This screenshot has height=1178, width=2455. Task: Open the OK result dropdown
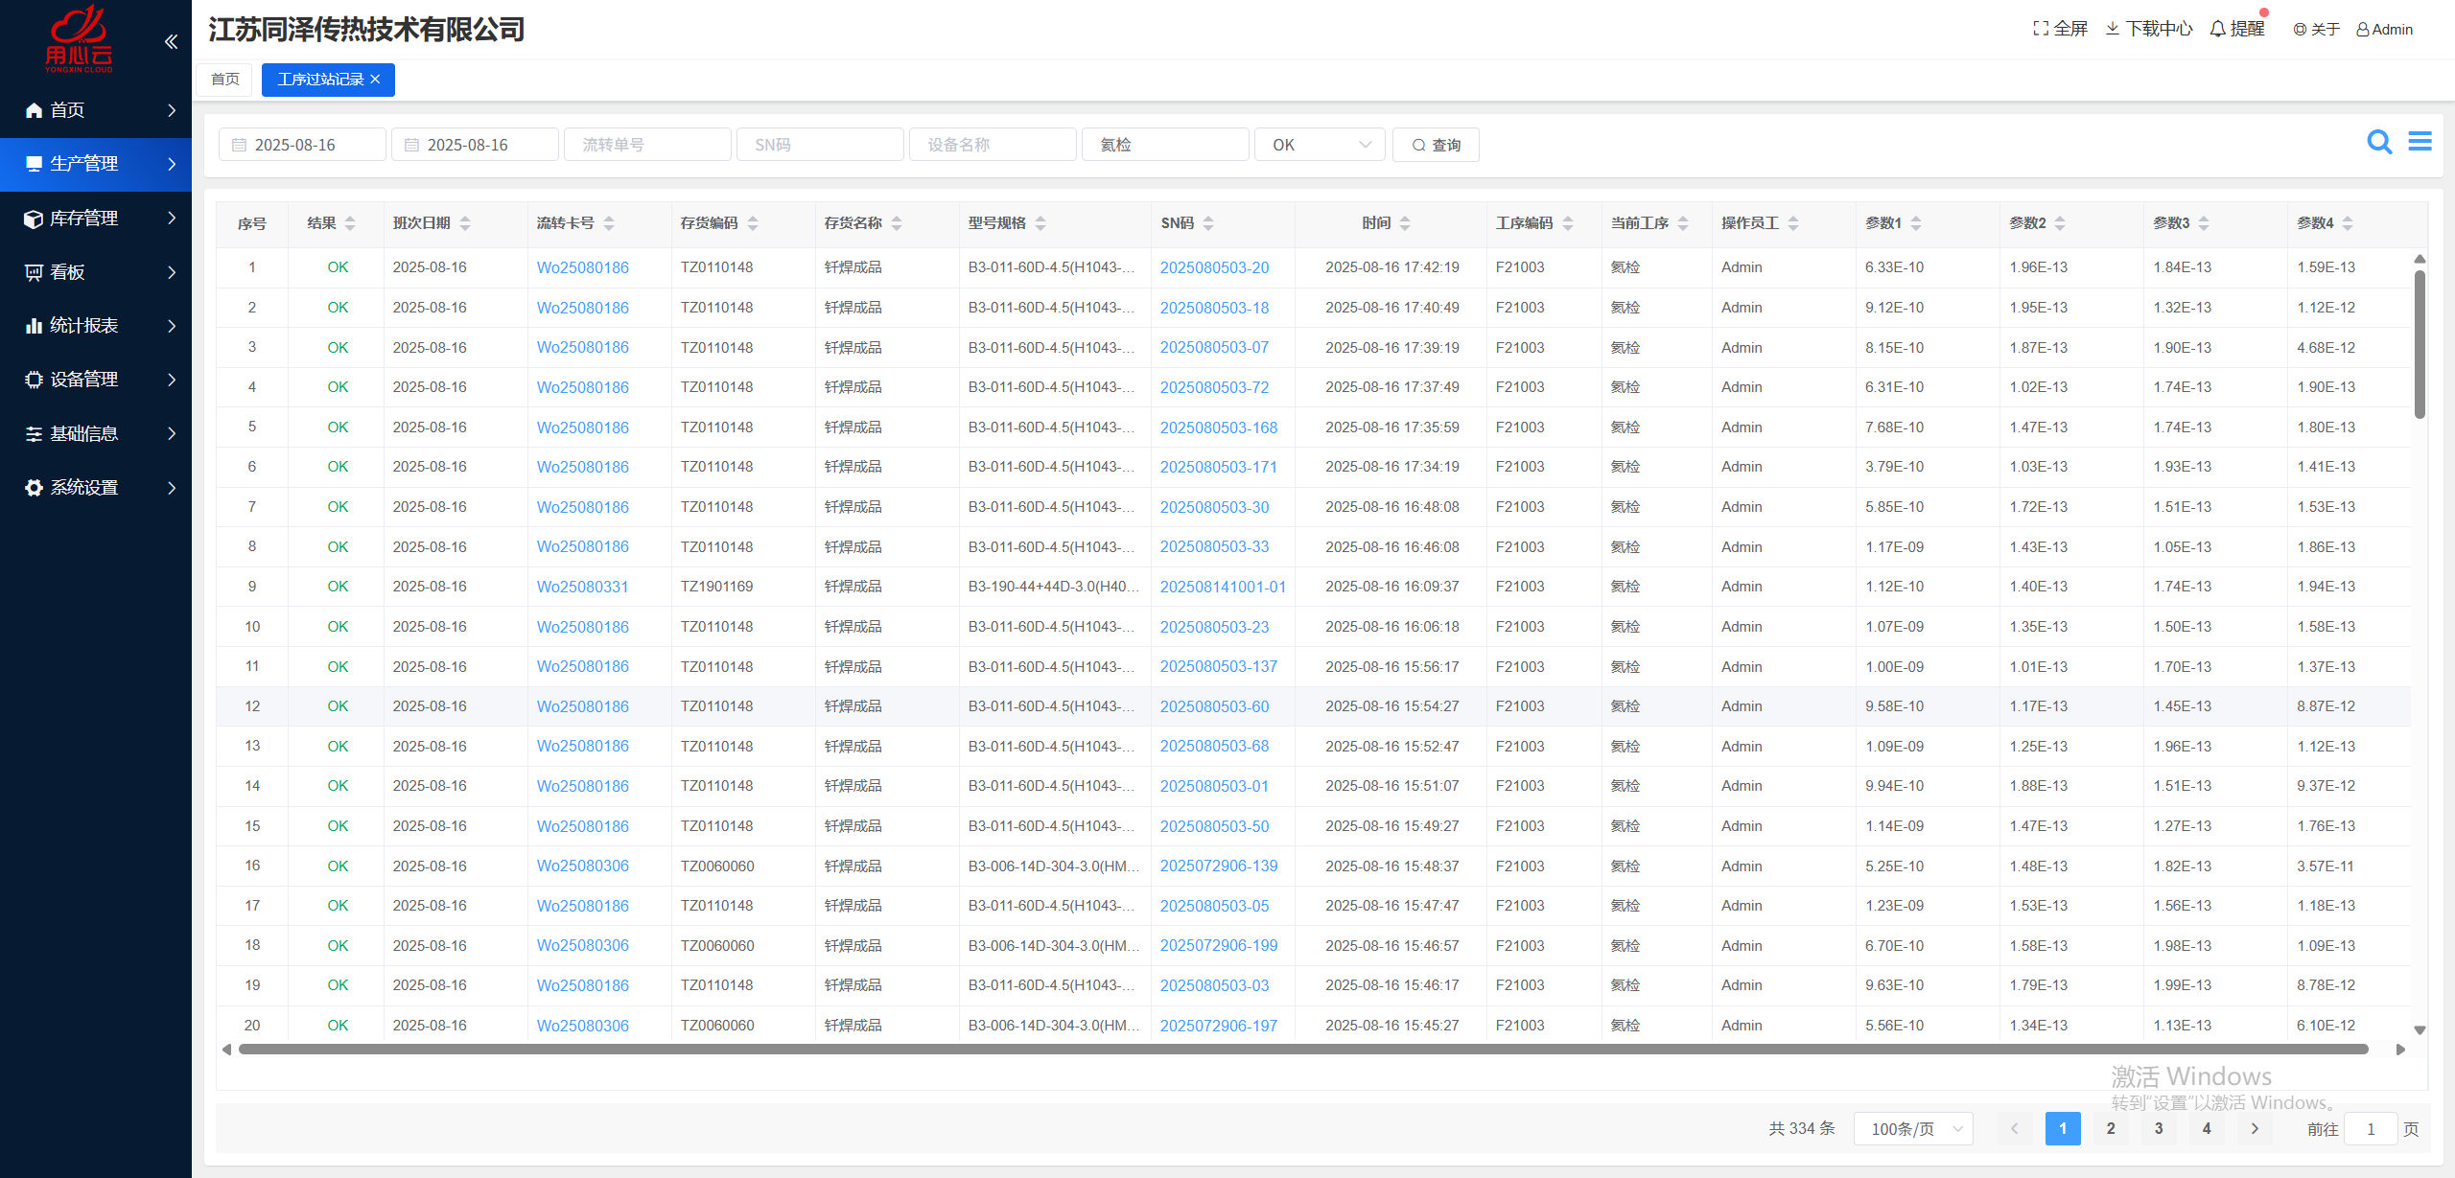[1320, 145]
